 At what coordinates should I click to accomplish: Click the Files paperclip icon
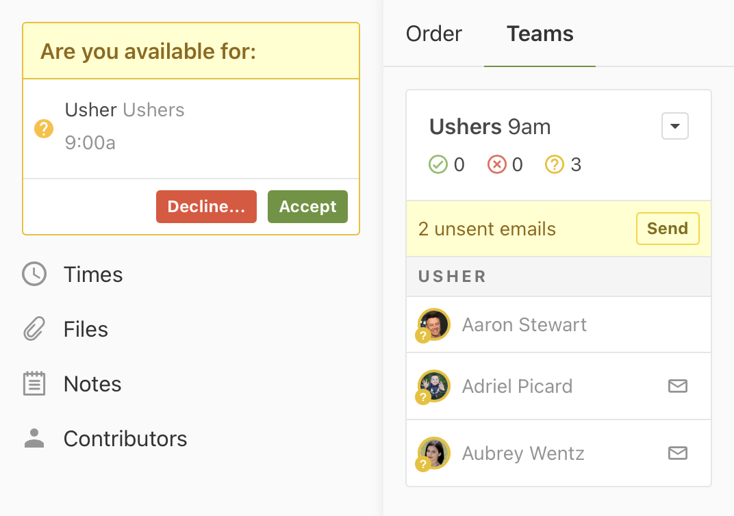coord(34,329)
